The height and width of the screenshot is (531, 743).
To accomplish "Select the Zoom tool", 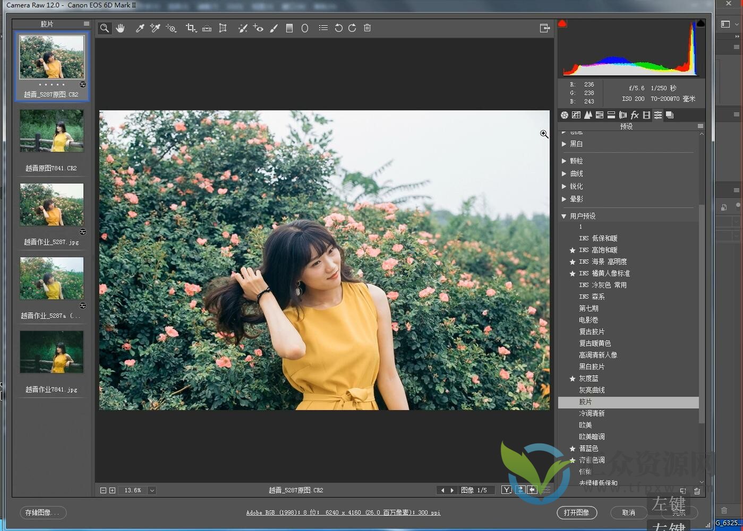I will [x=104, y=28].
